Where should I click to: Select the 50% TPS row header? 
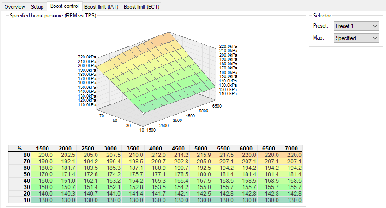(x=20, y=174)
